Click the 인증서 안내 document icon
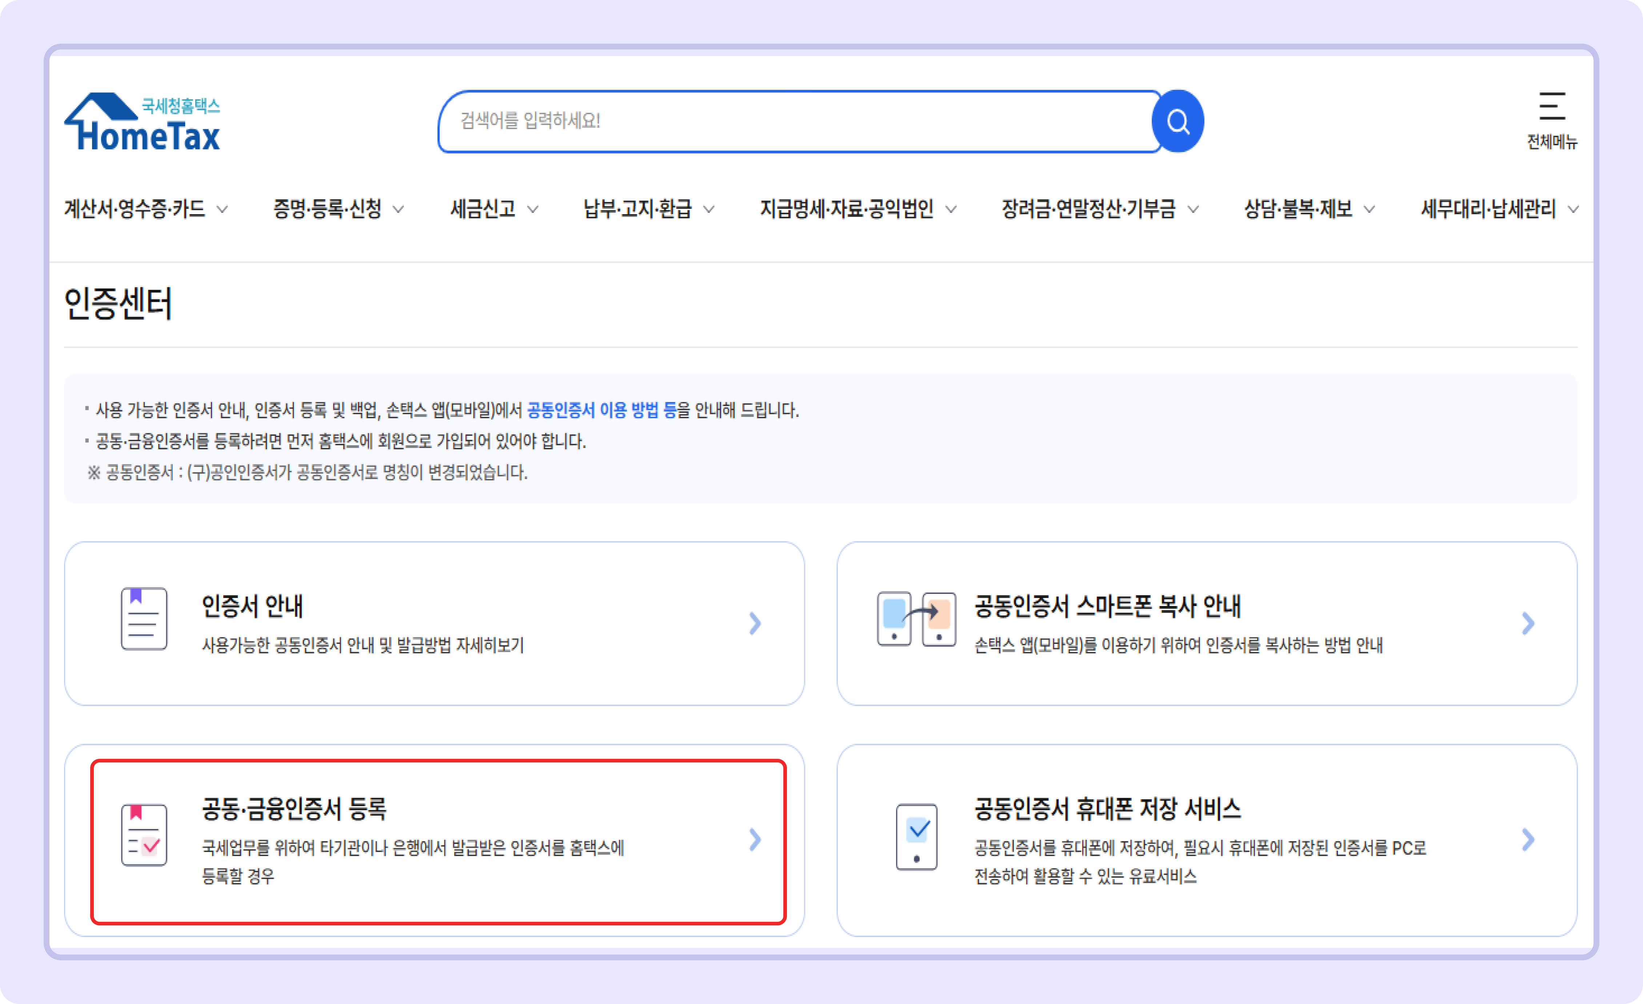This screenshot has width=1643, height=1004. (144, 618)
